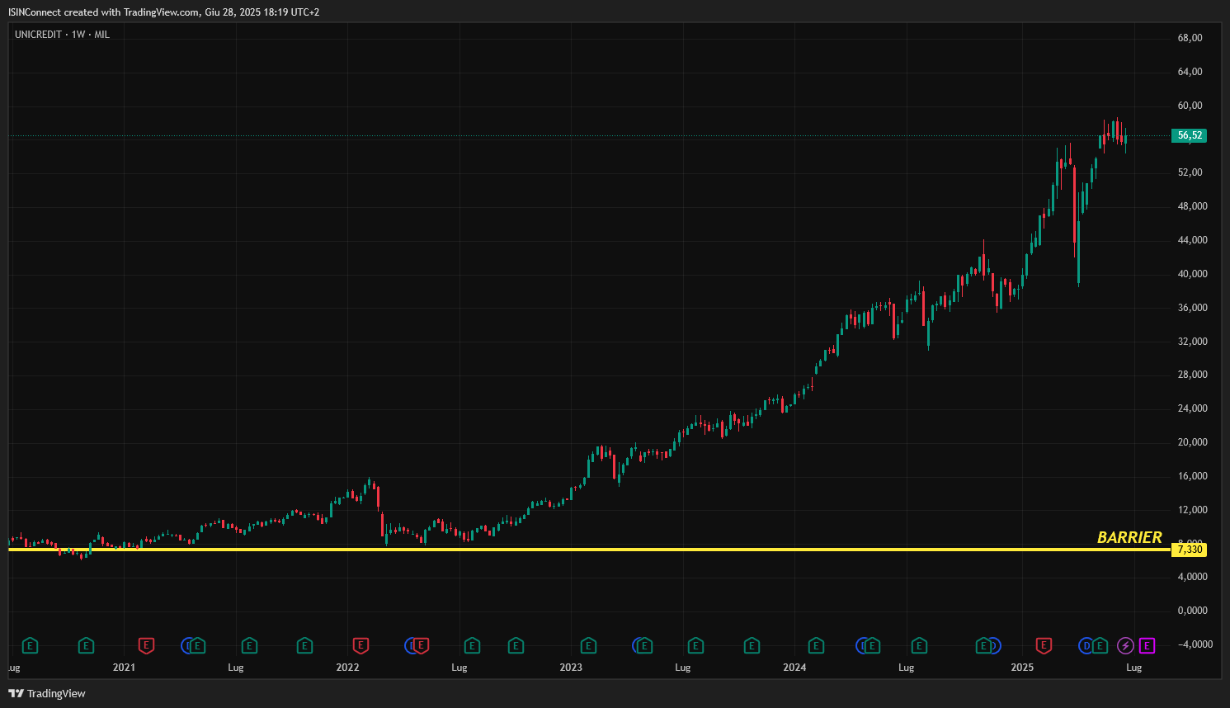Click the 48,00 price axis label
The width and height of the screenshot is (1230, 708).
(x=1192, y=206)
